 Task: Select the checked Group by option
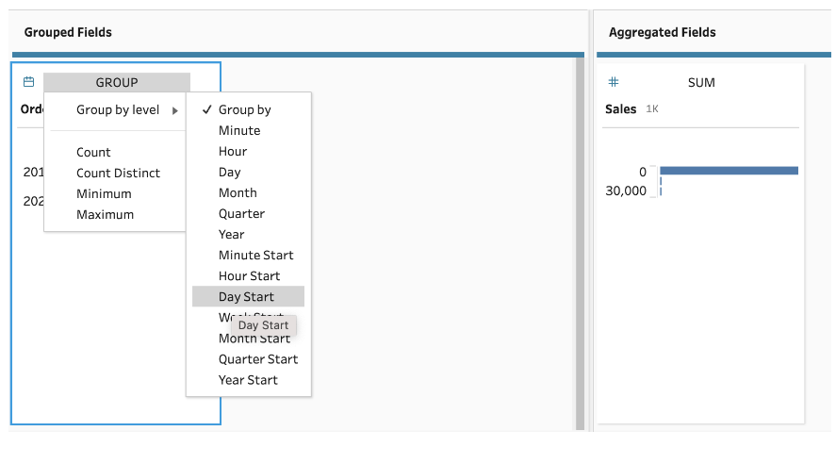[245, 109]
